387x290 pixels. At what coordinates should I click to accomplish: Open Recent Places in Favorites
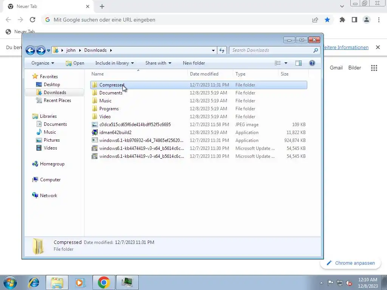[x=57, y=100]
